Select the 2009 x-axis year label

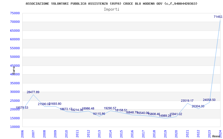55,134
